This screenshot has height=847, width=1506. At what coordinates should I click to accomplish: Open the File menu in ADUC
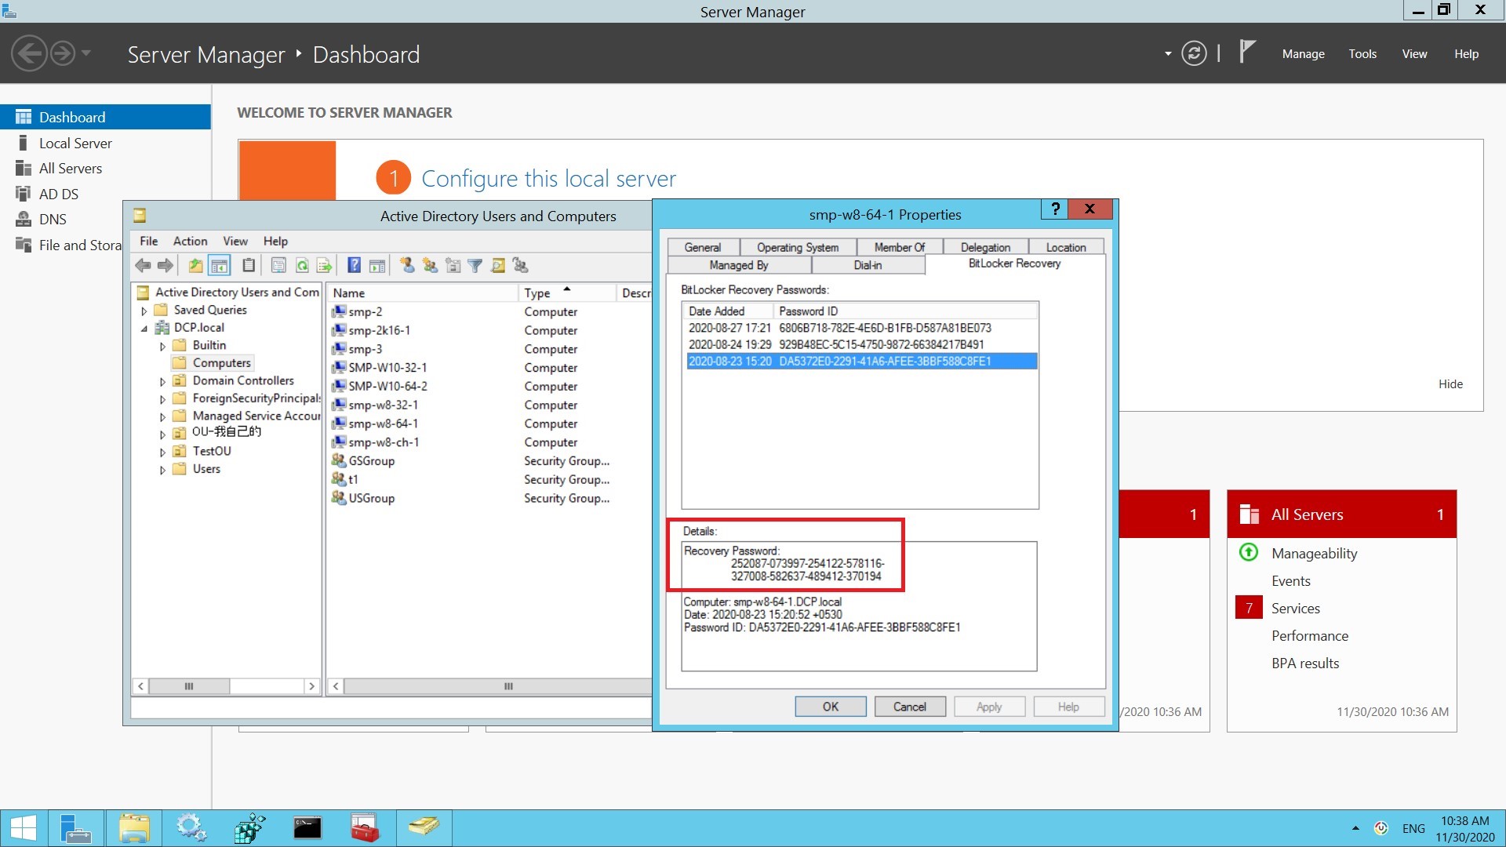click(149, 241)
